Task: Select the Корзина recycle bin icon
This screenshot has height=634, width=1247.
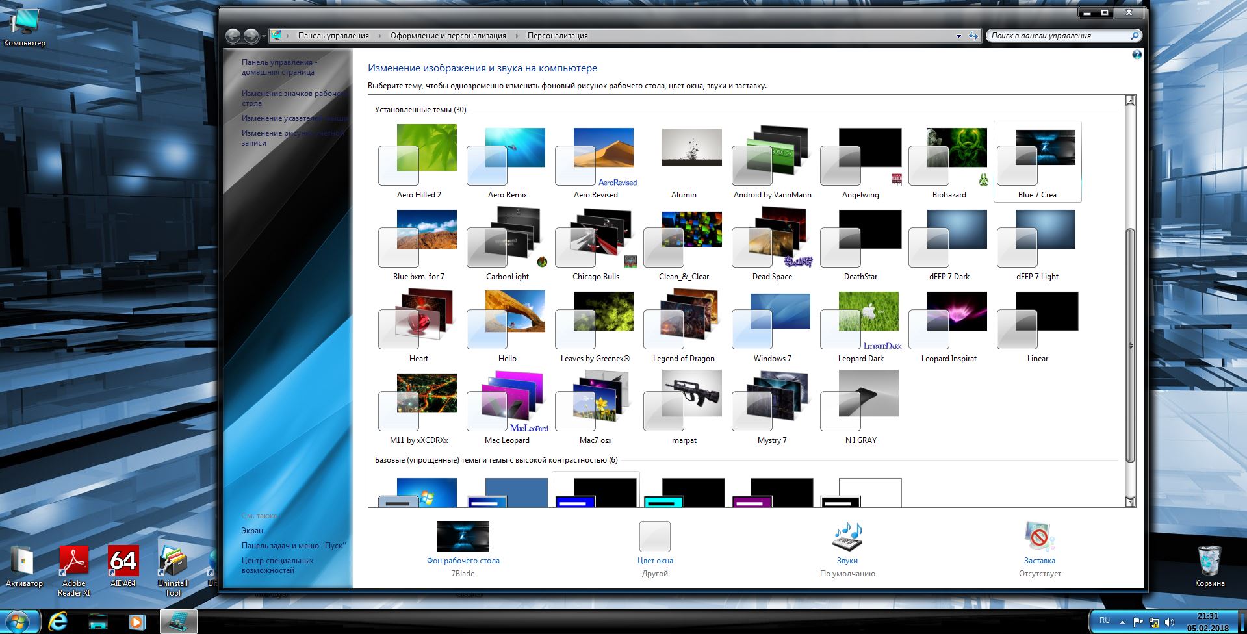Action: click(1209, 566)
